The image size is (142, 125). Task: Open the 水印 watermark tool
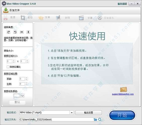(x=58, y=18)
